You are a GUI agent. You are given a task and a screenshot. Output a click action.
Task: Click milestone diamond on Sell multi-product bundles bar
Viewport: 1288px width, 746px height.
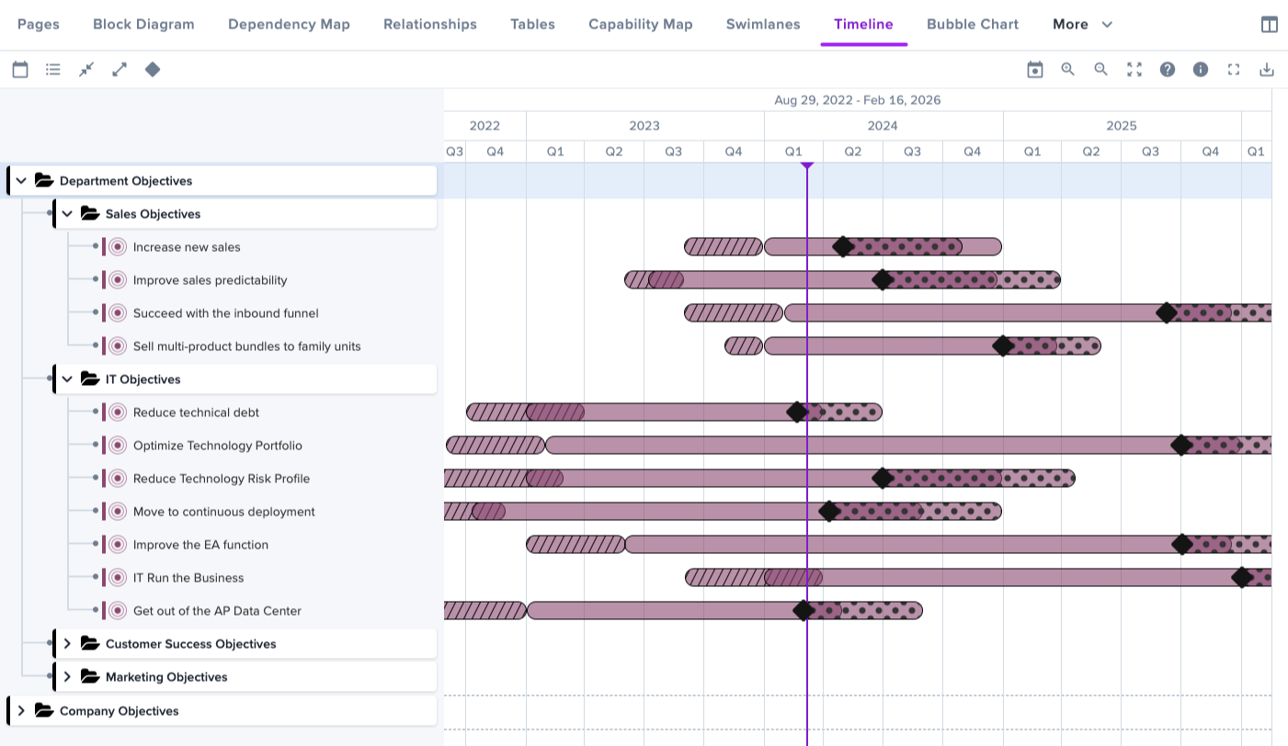click(1003, 345)
